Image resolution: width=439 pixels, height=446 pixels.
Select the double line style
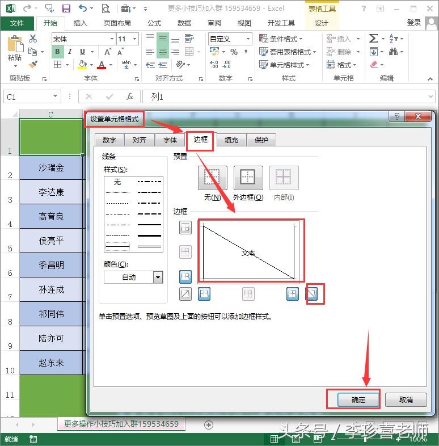point(149,246)
